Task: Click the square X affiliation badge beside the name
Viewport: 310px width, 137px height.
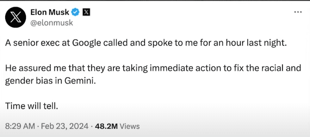Action: point(86,12)
